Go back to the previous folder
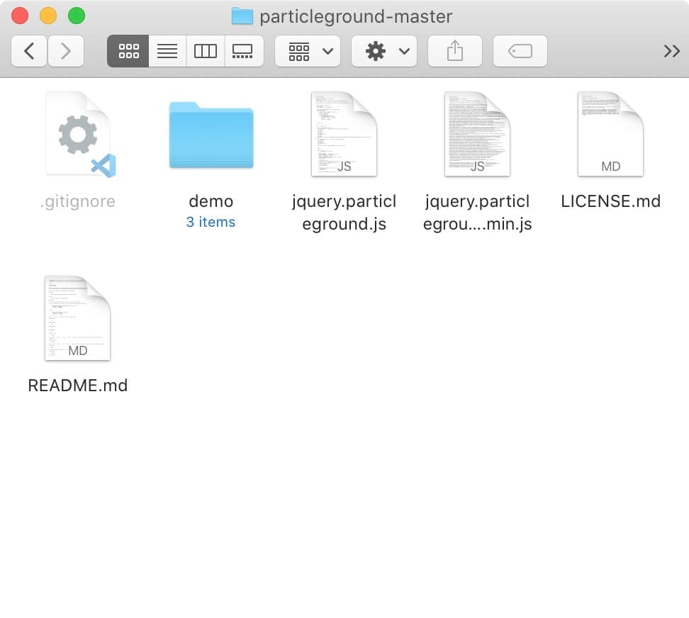 (29, 52)
